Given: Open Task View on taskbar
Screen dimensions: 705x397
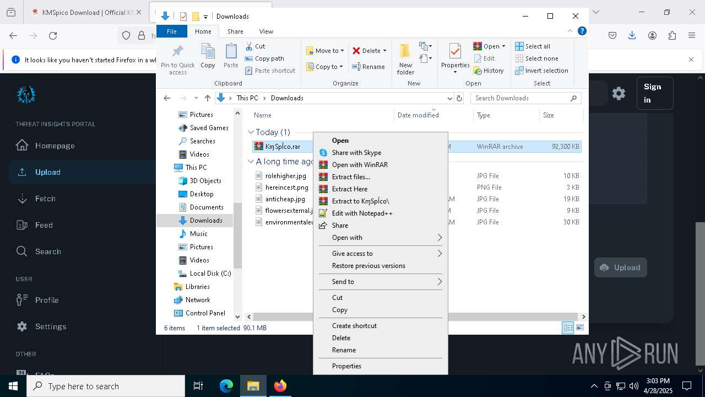Looking at the screenshot, I should pyautogui.click(x=198, y=386).
